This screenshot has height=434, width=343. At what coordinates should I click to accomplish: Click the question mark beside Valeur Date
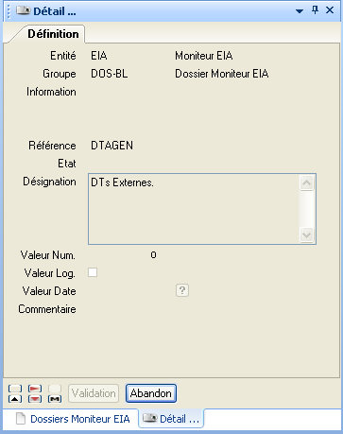(x=182, y=290)
